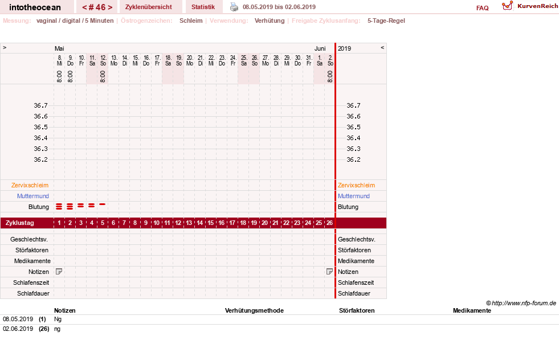Click the medium bleeding marker on May 10
Viewport: 559px width, 344px height.
point(81,206)
